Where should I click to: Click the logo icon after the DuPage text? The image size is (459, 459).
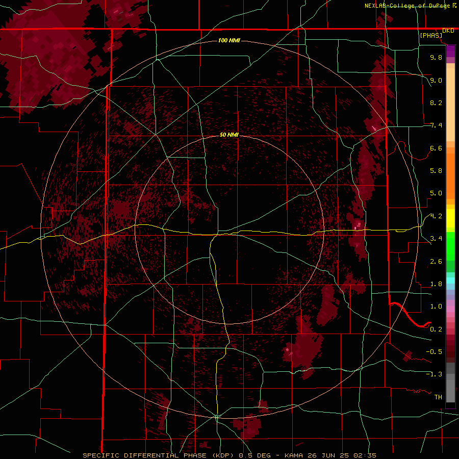[454, 5]
